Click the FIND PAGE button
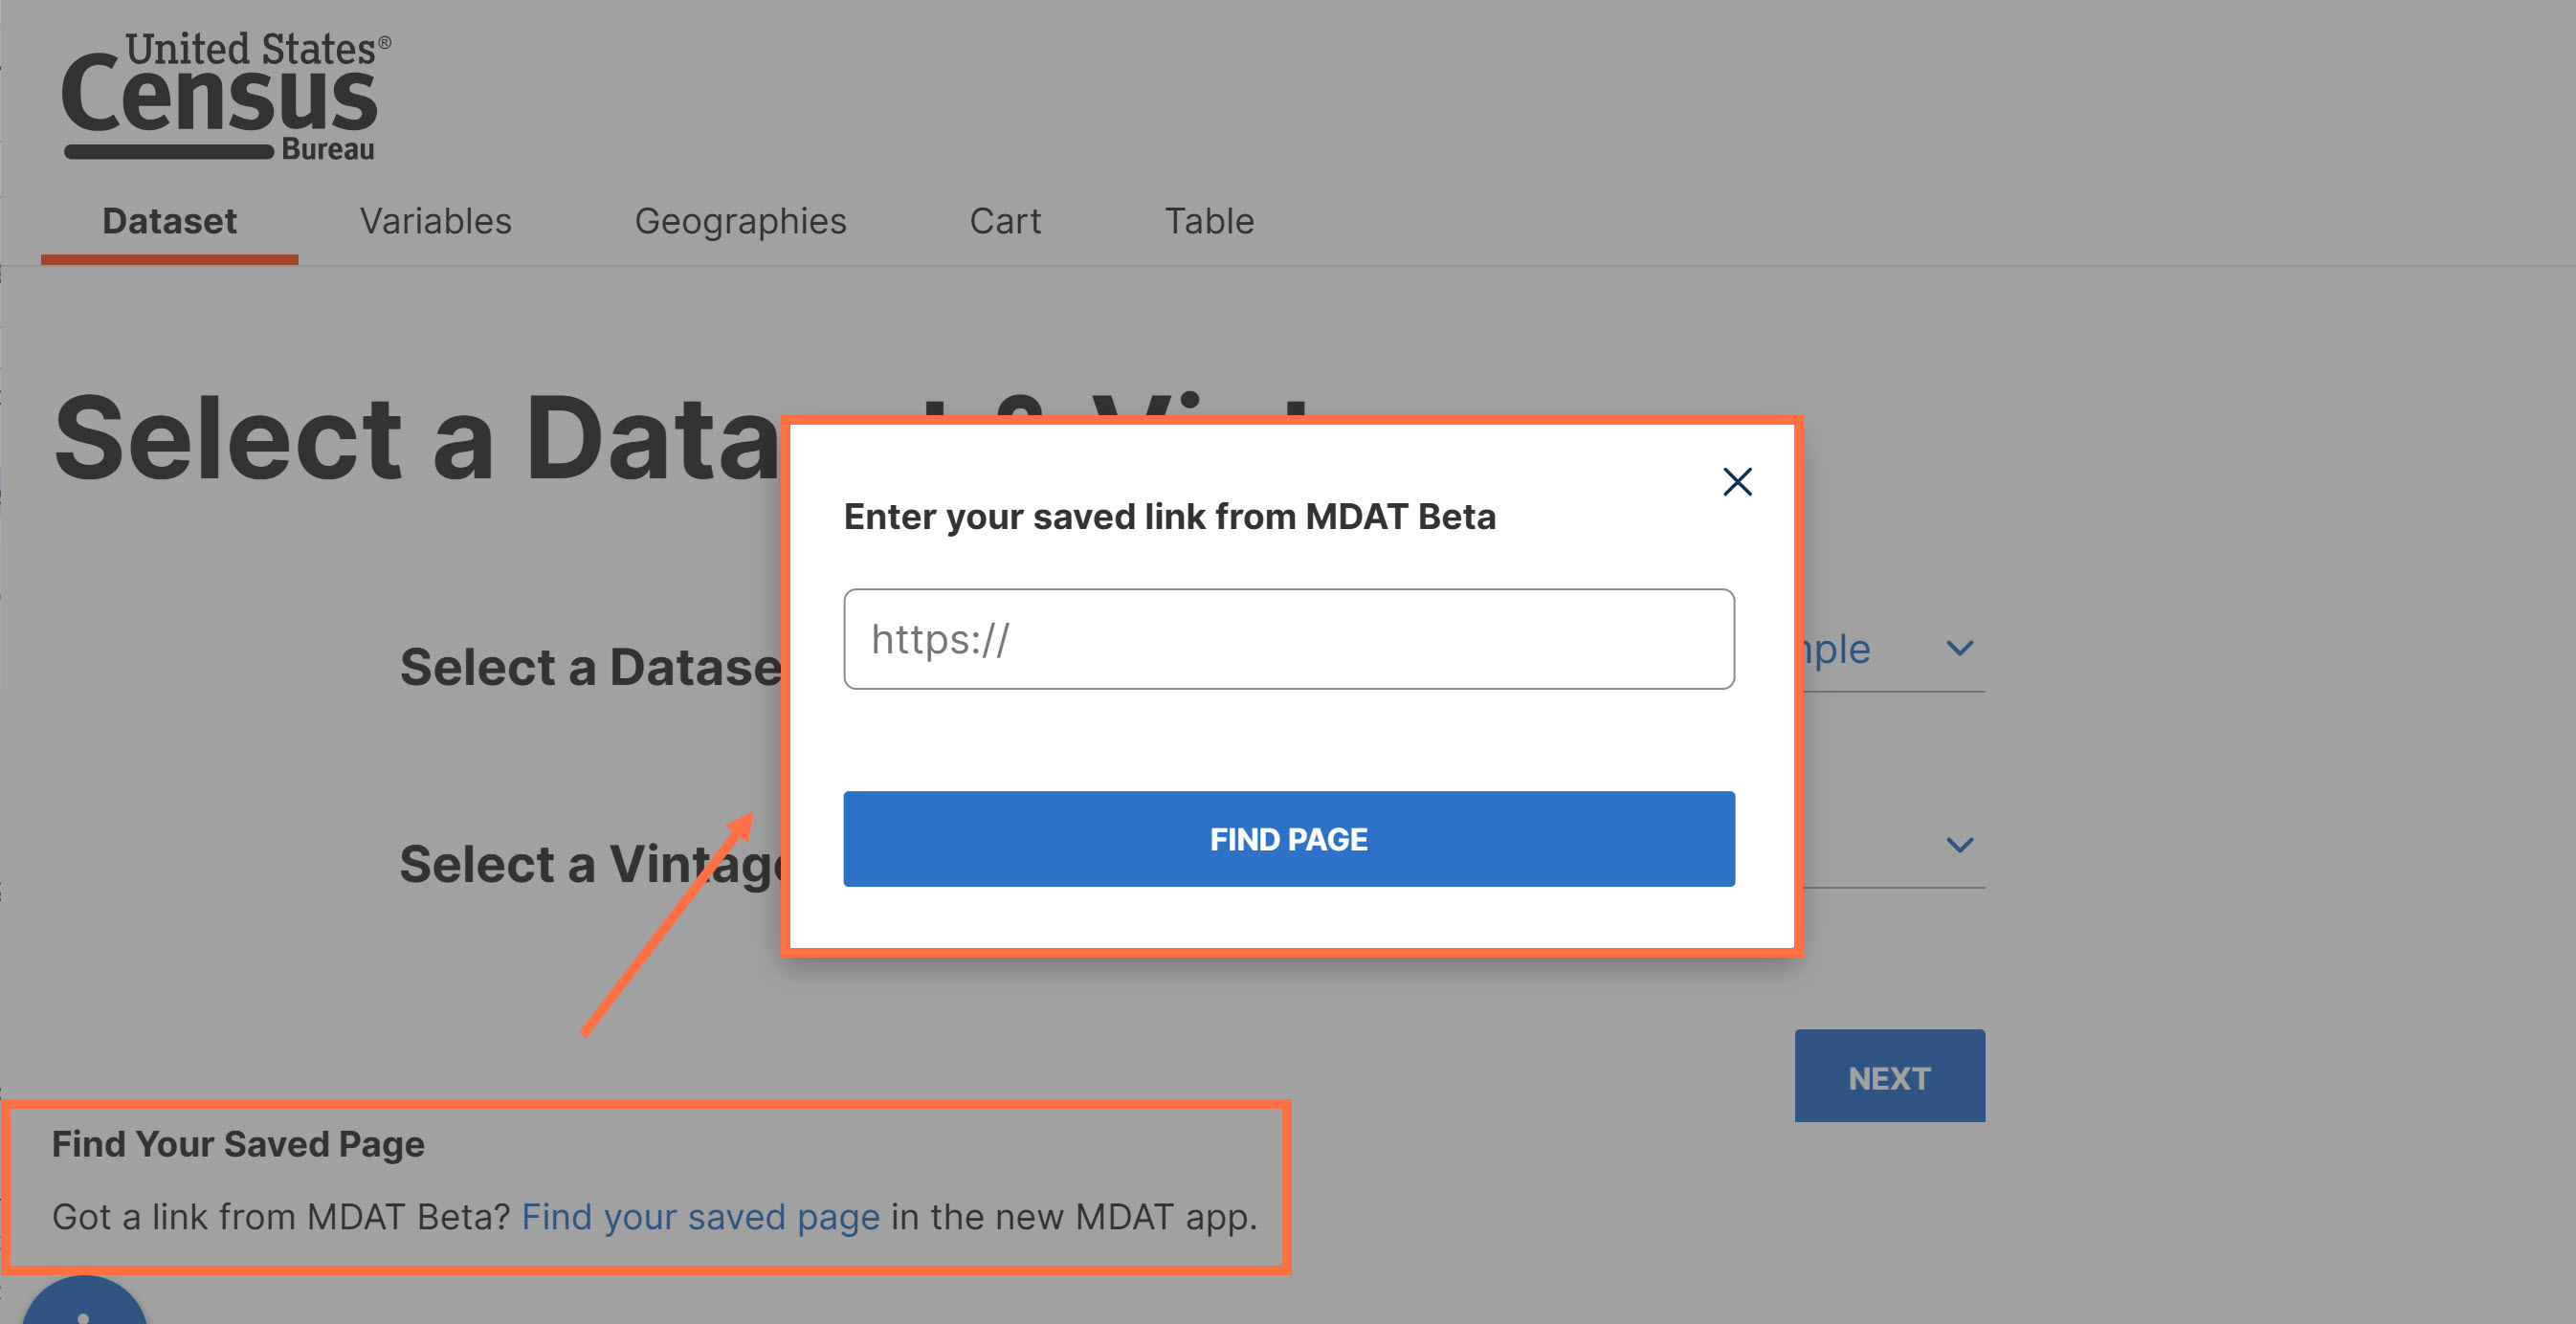2576x1324 pixels. point(1288,838)
